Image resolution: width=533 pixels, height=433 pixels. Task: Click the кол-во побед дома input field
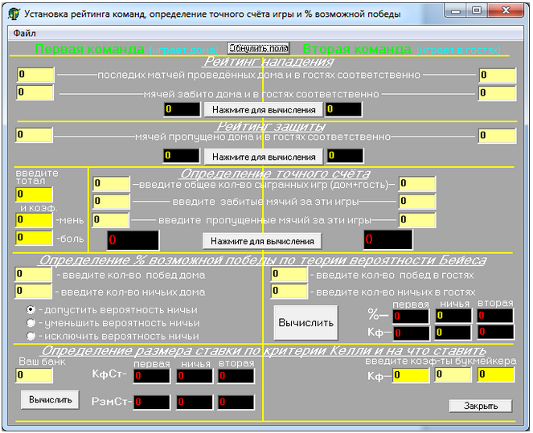pyautogui.click(x=34, y=275)
